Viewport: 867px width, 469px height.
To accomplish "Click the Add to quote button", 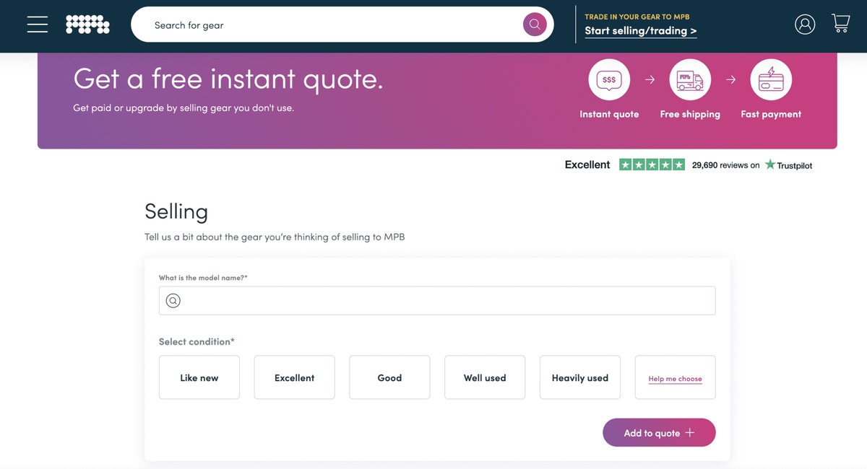I will pos(659,433).
